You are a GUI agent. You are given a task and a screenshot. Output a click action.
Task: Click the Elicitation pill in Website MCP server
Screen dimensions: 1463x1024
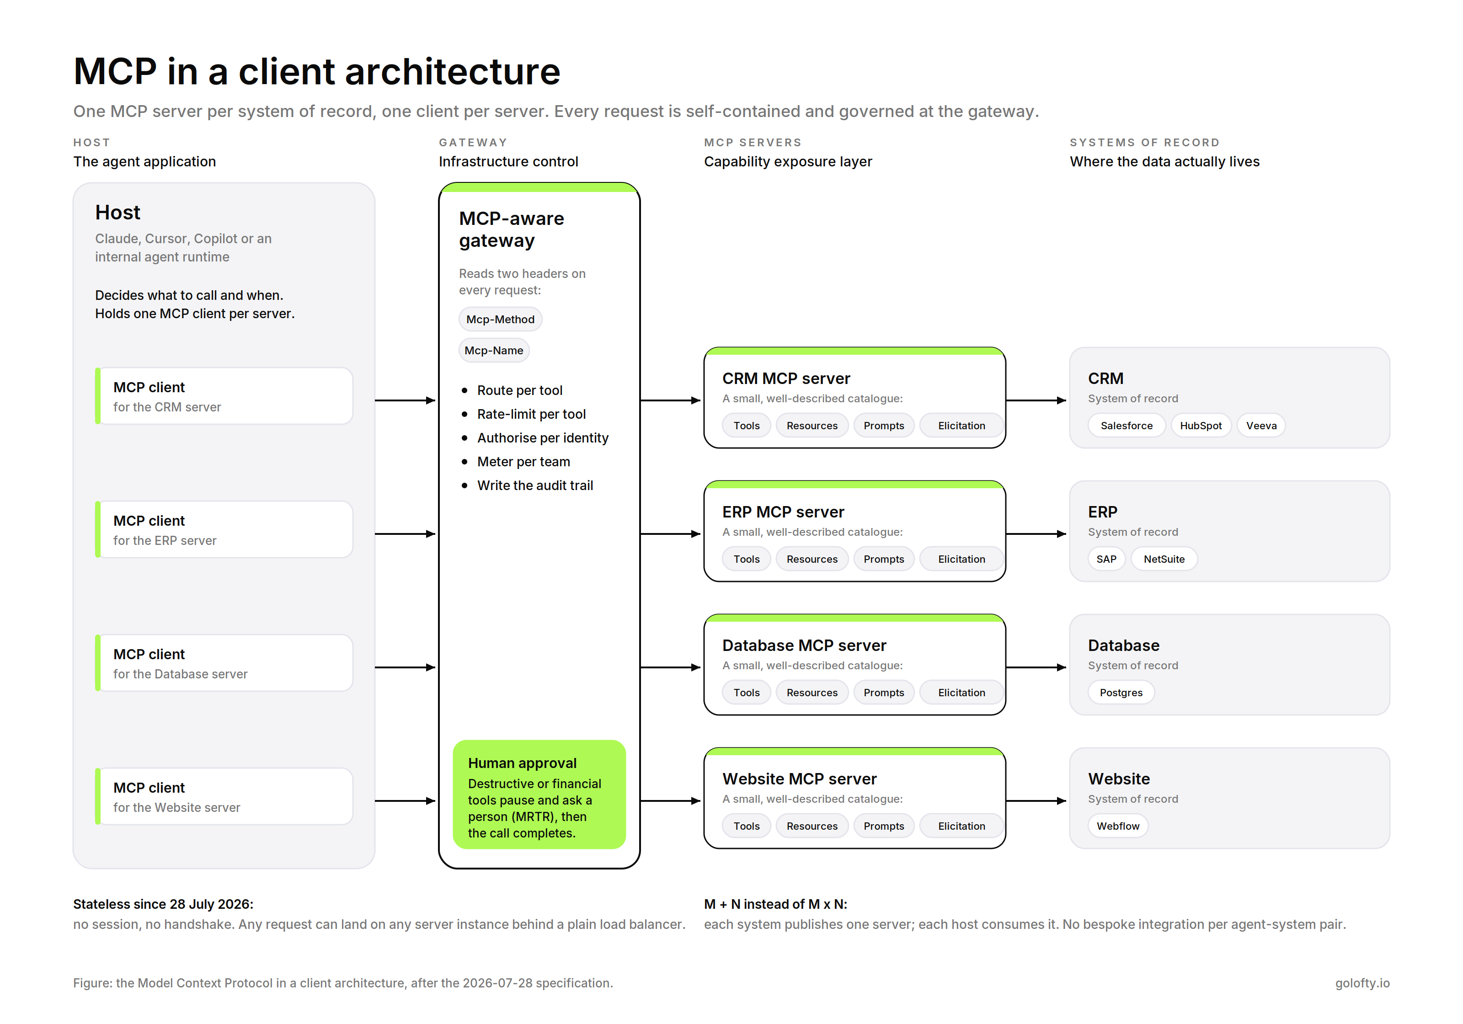coord(961,826)
